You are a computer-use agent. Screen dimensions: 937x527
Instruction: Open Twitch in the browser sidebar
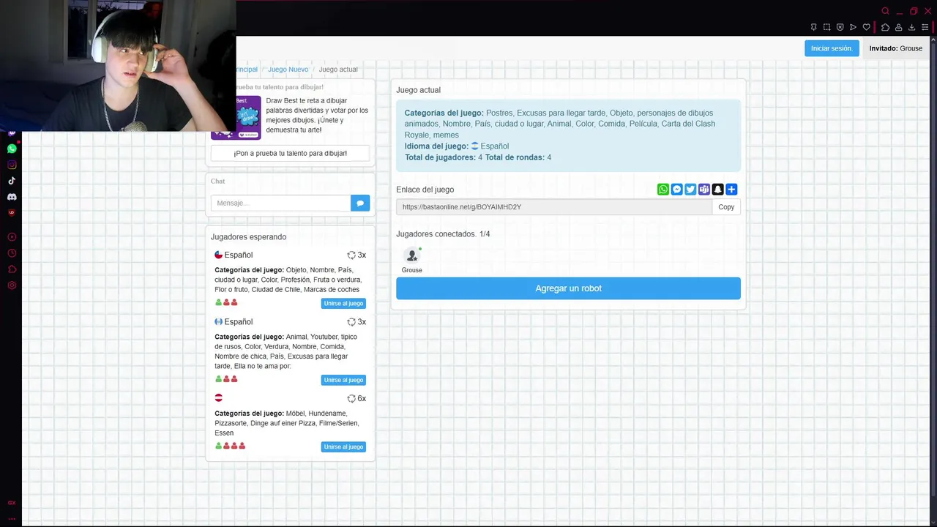tap(12, 133)
